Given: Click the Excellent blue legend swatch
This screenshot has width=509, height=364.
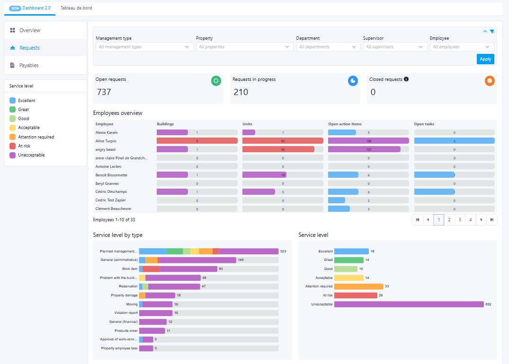Looking at the screenshot, I should tap(13, 101).
